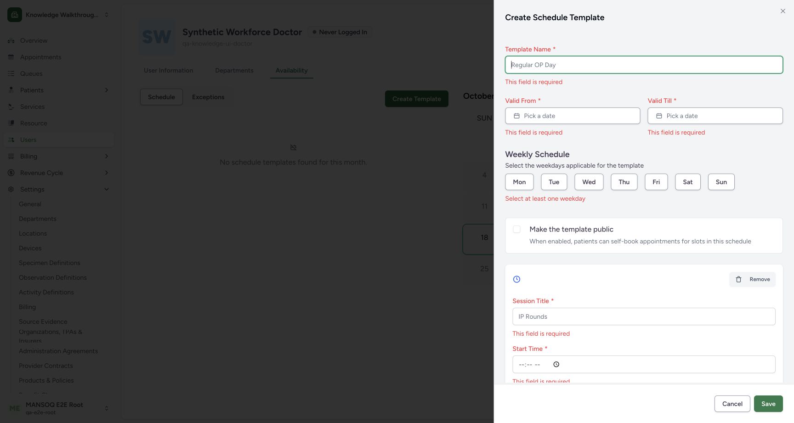Click the Patients sidebar icon
The image size is (794, 423).
tap(11, 90)
